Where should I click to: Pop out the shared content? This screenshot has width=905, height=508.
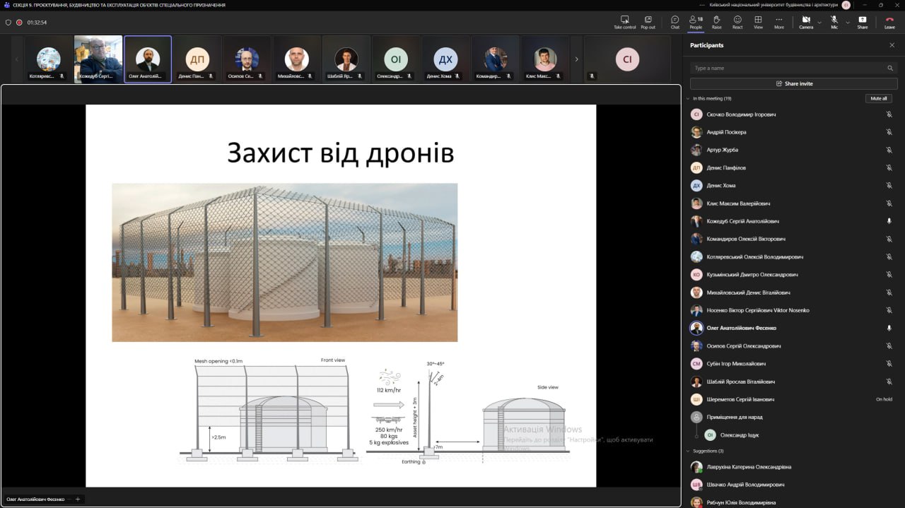[648, 22]
